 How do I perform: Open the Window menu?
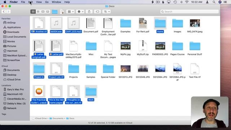(x=56, y=2)
